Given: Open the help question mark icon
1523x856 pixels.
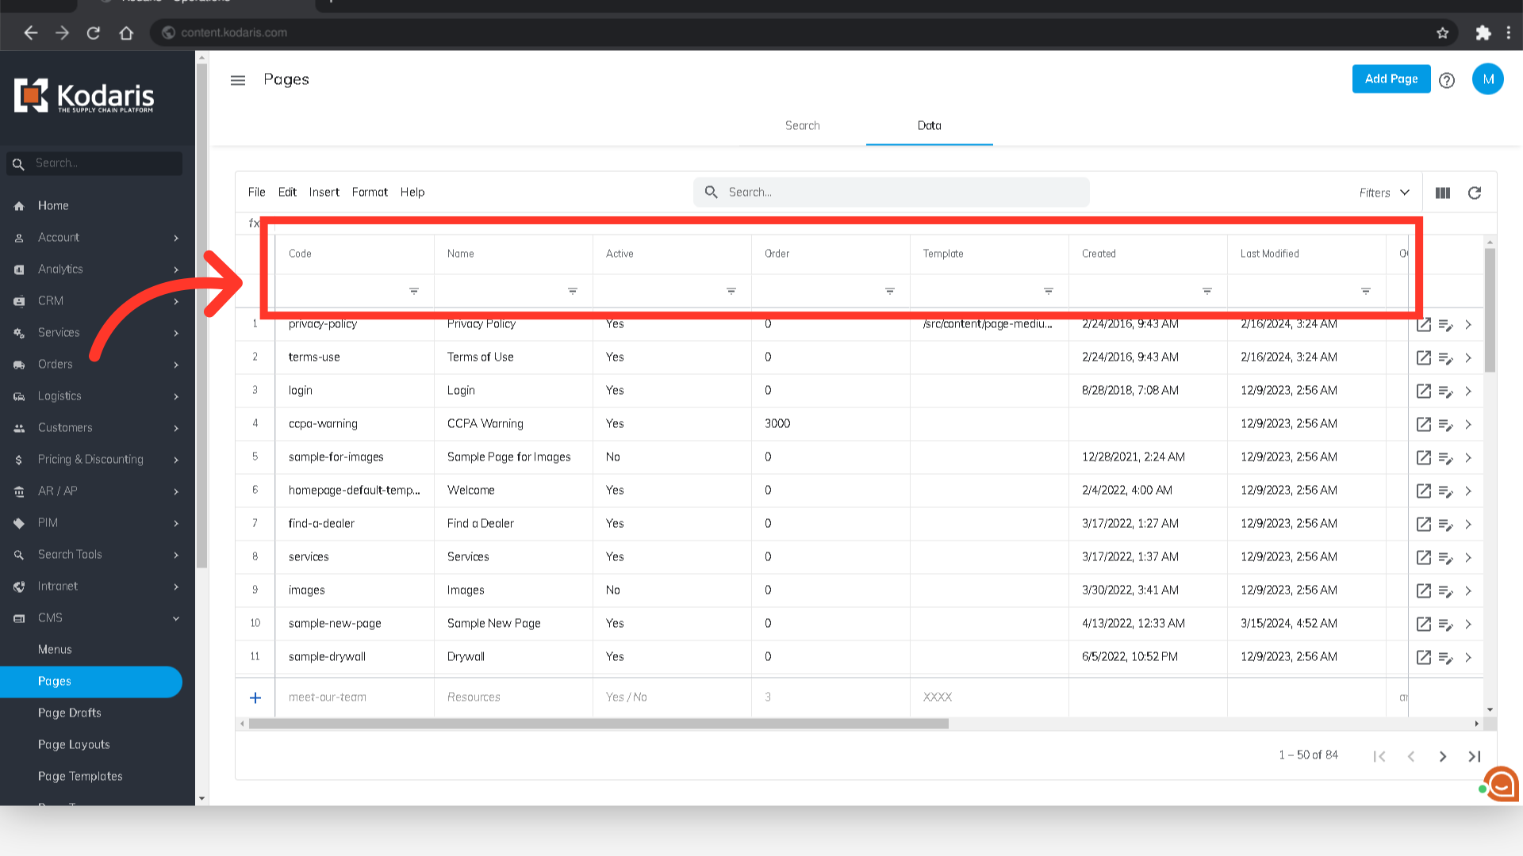Looking at the screenshot, I should click(x=1447, y=80).
